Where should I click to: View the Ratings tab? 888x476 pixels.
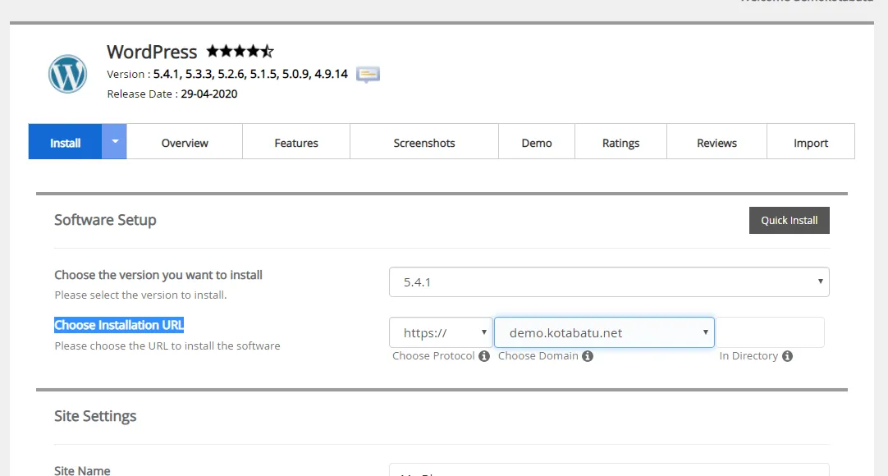click(x=620, y=141)
